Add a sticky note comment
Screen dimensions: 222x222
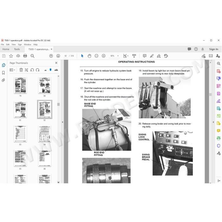point(145,56)
